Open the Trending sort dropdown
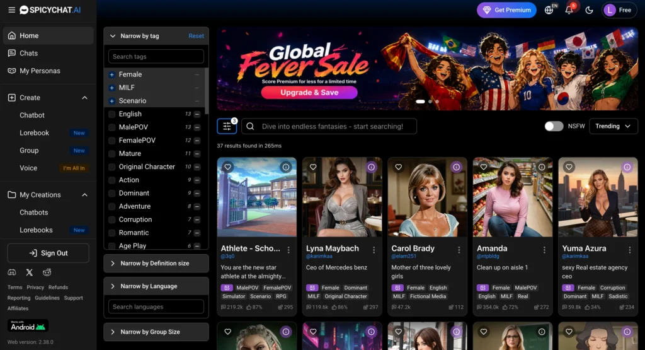Viewport: 645px width, 350px height. pyautogui.click(x=614, y=126)
